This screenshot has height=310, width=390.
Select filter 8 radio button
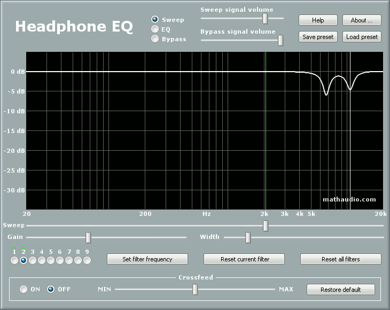pos(78,260)
